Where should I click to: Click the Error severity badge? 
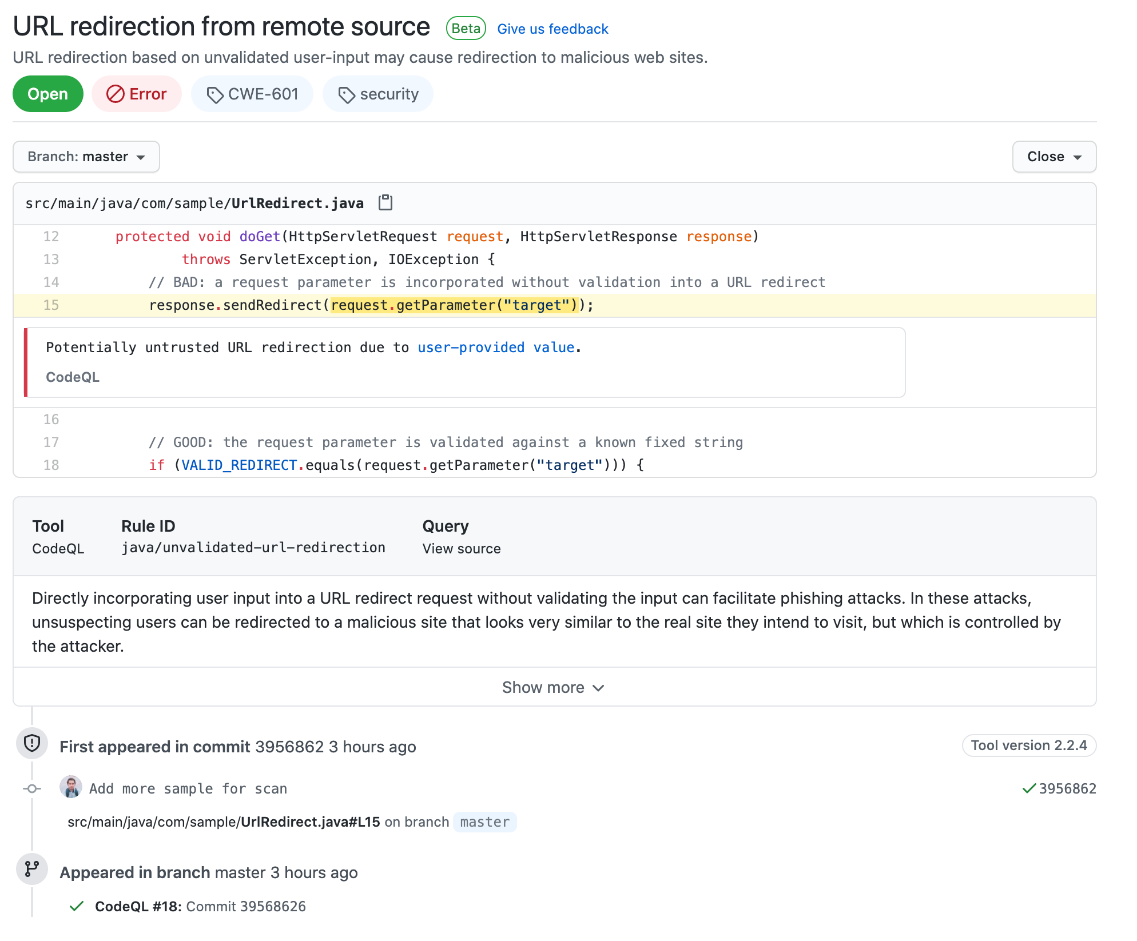(x=137, y=94)
